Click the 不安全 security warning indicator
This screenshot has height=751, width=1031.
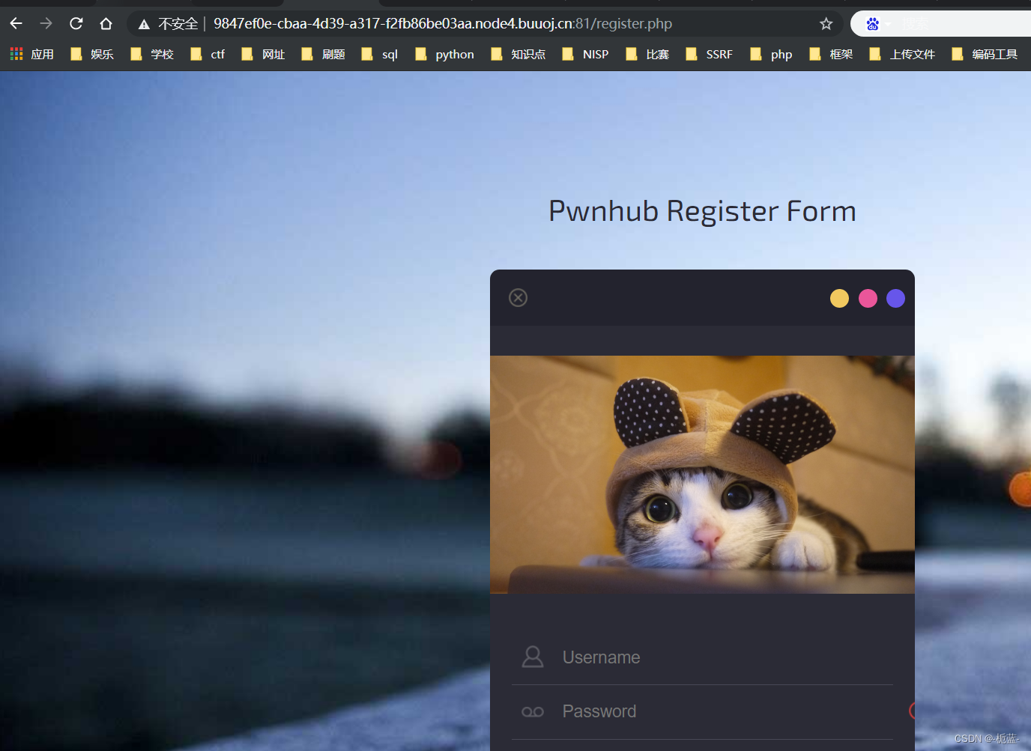coord(170,23)
